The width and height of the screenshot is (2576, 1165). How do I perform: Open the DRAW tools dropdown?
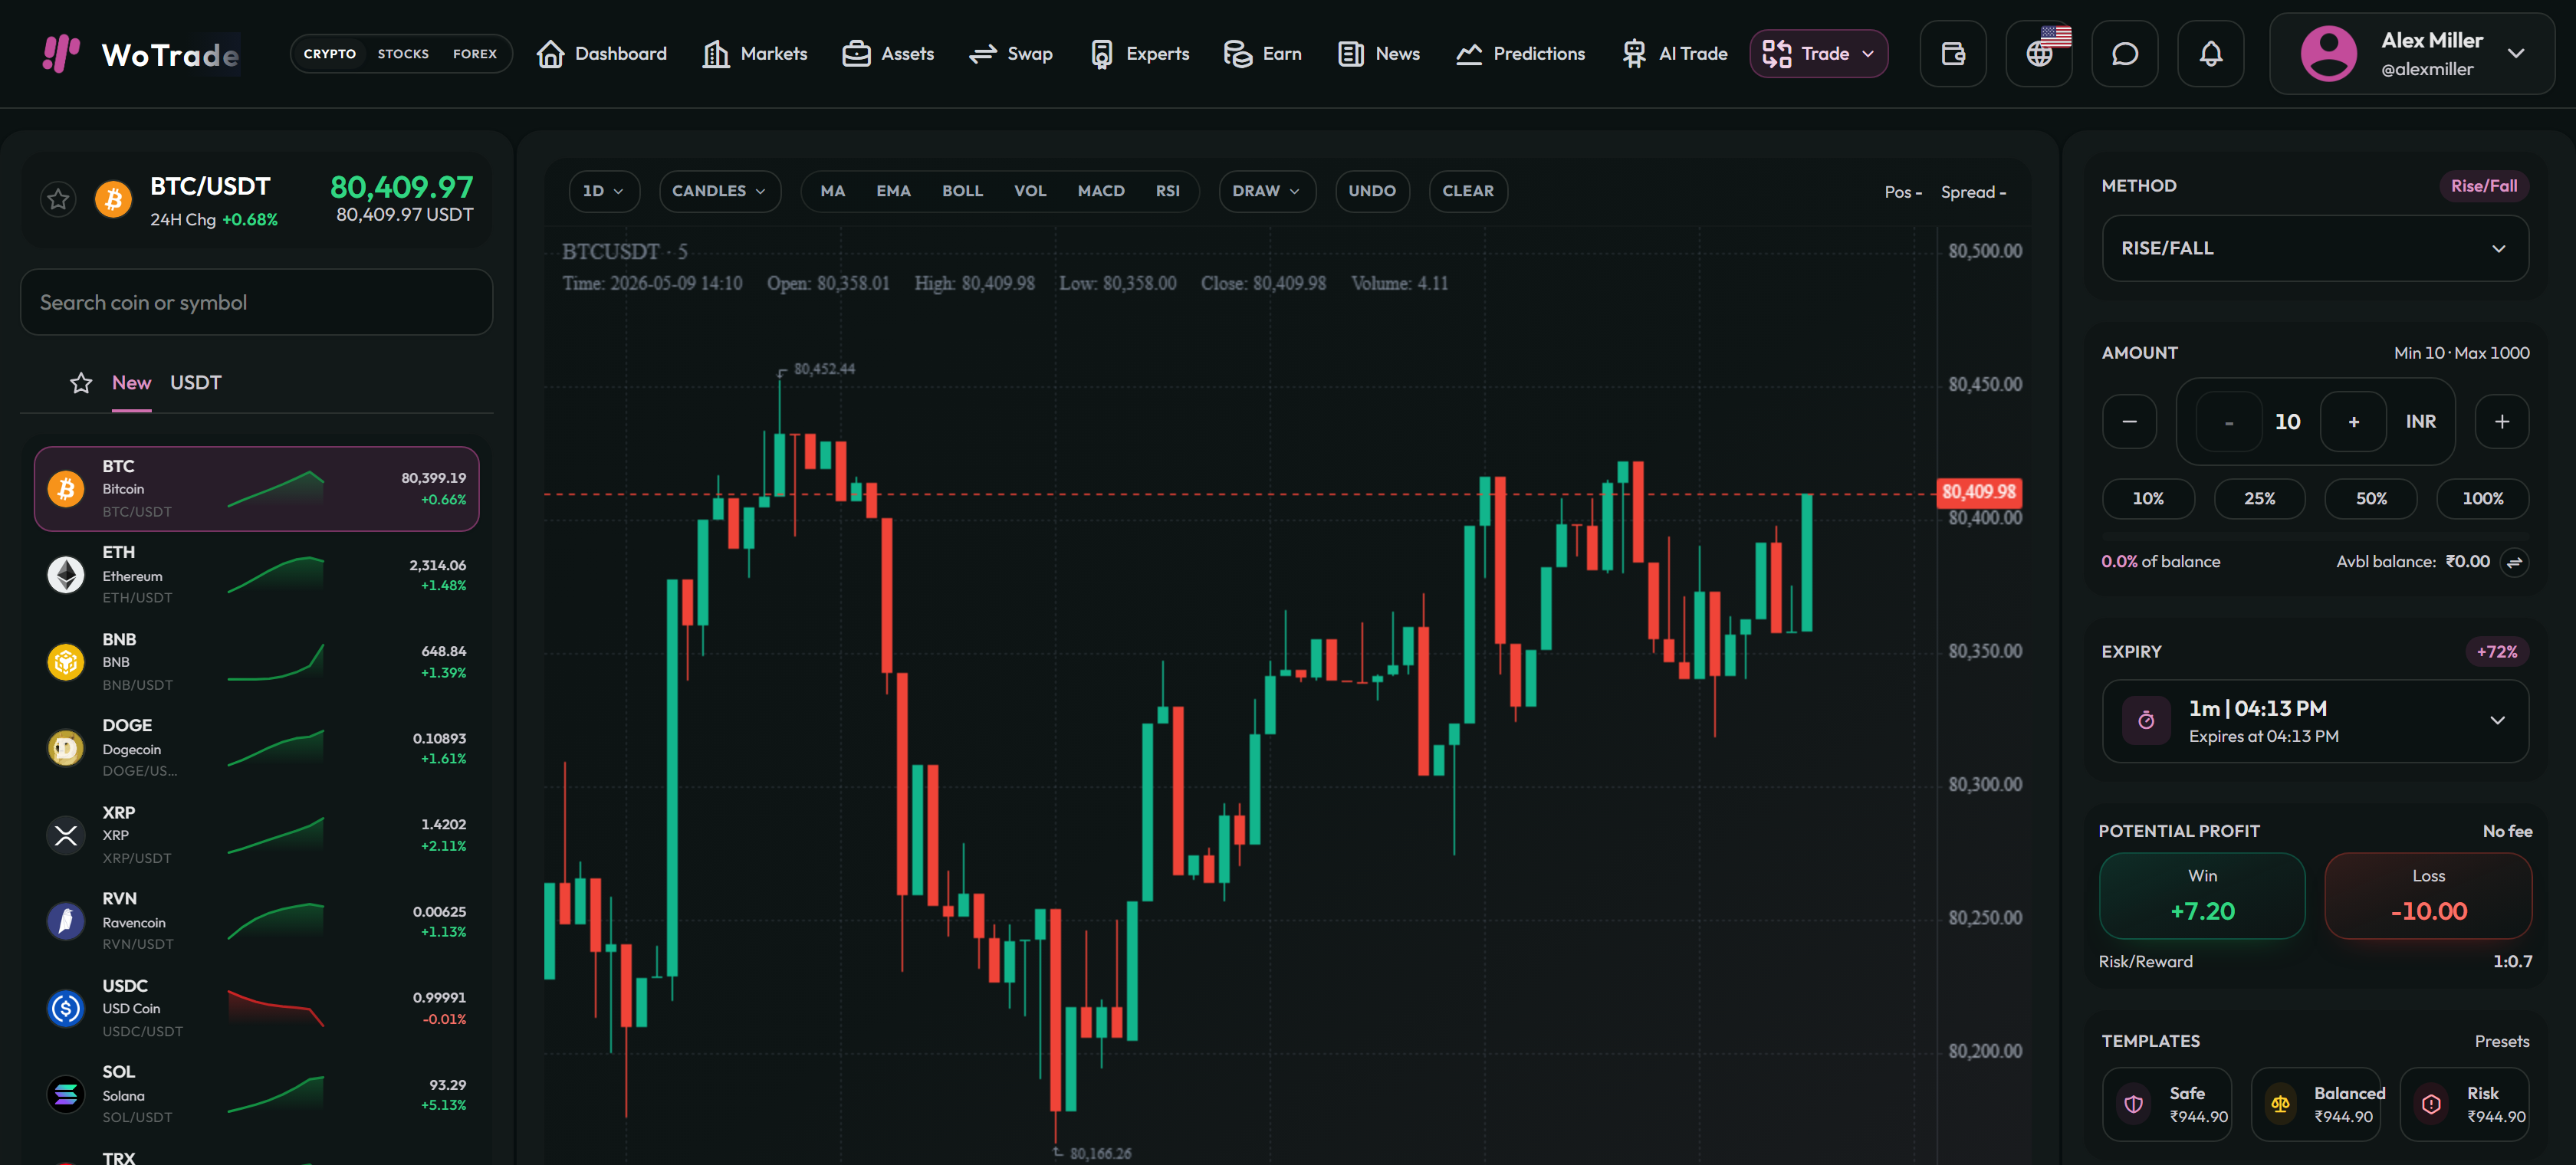point(1266,191)
